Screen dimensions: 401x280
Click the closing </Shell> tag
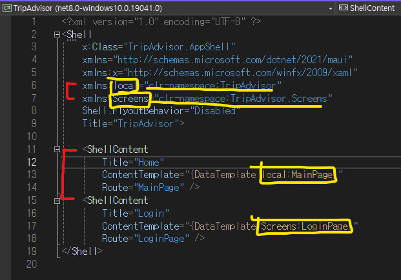click(x=82, y=252)
